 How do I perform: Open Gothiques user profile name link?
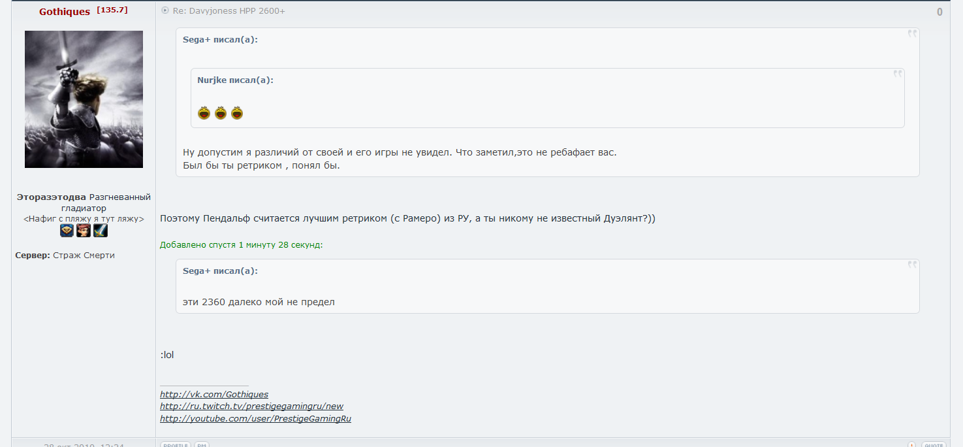pyautogui.click(x=65, y=12)
